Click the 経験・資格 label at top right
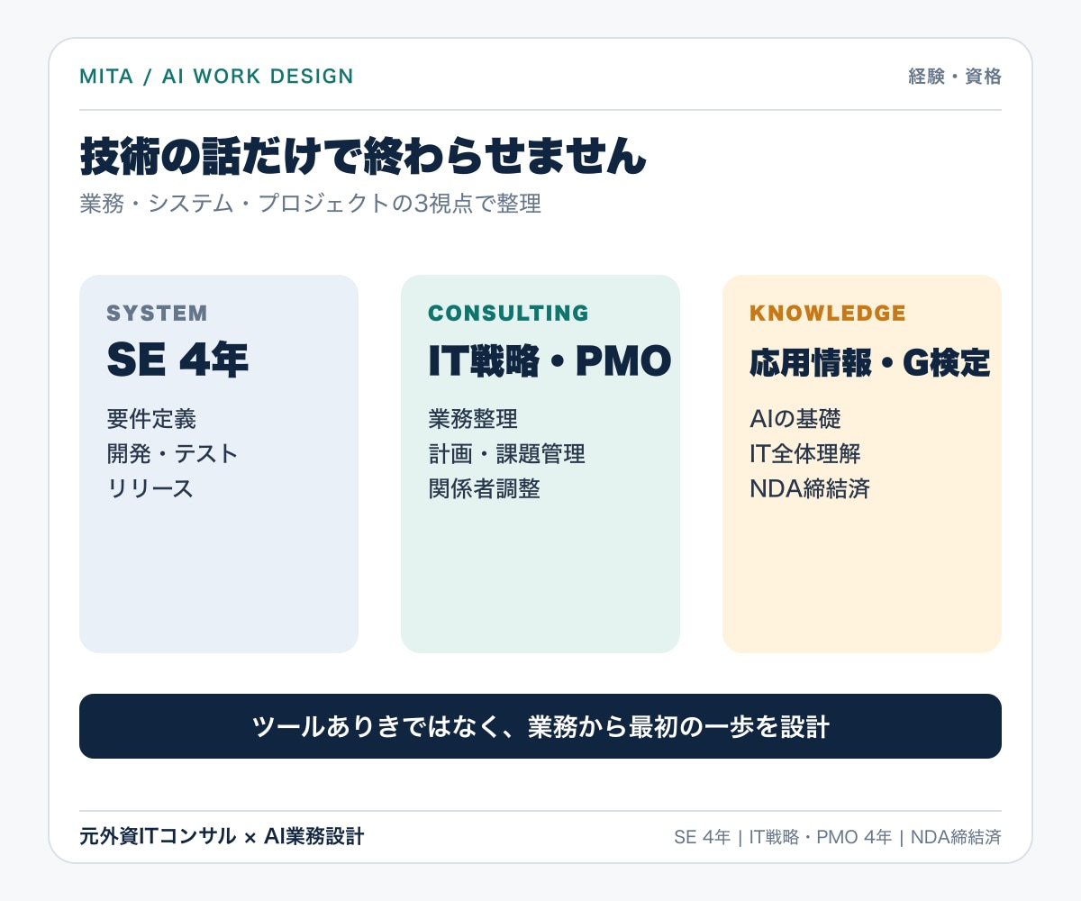This screenshot has width=1081, height=901. pyautogui.click(x=955, y=77)
